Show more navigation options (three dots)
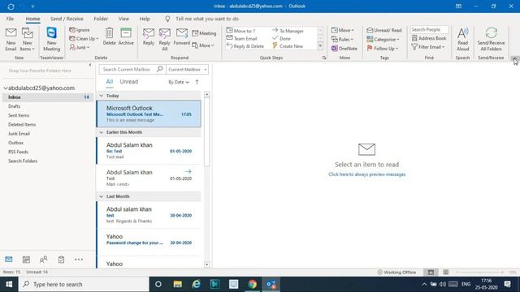520x292 pixels. [x=79, y=260]
